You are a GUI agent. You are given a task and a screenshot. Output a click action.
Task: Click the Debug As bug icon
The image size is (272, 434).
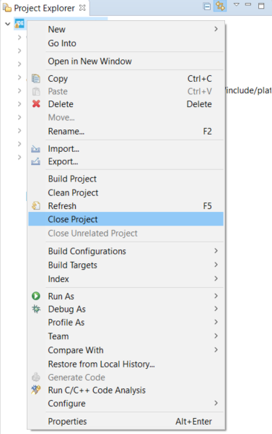pyautogui.click(x=36, y=309)
